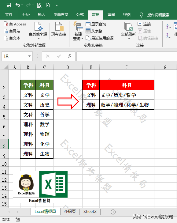Image resolution: width=177 pixels, height=223 pixels.
Task: Click the cell containing 哲学
Action: 44,115
